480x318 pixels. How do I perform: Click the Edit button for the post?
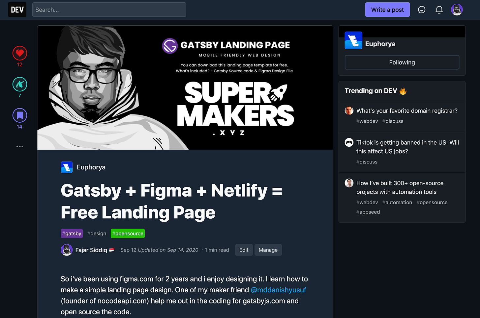click(244, 250)
